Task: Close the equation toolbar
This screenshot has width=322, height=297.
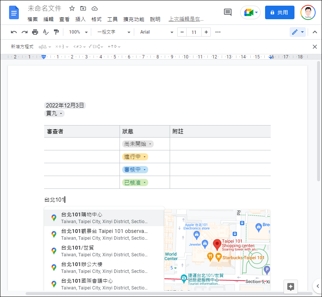Action: 315,47
